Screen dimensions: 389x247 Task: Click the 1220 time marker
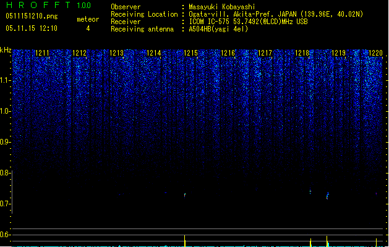click(375, 53)
